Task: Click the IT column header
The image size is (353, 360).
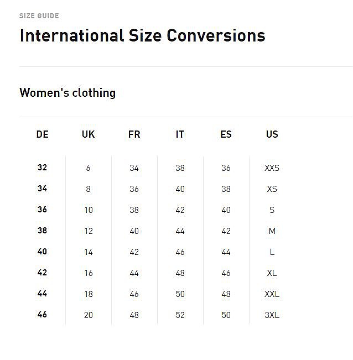Action: pos(180,134)
